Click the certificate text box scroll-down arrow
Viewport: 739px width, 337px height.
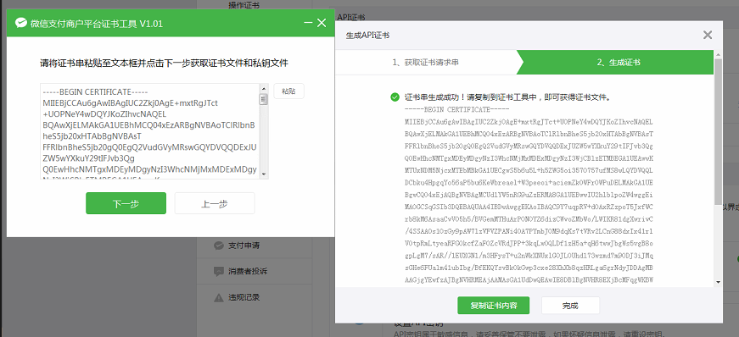pyautogui.click(x=264, y=174)
